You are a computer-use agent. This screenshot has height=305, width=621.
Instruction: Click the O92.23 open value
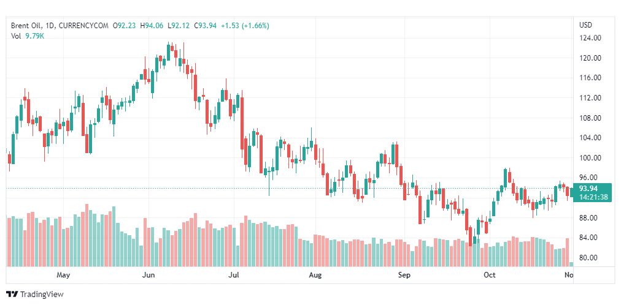point(126,26)
